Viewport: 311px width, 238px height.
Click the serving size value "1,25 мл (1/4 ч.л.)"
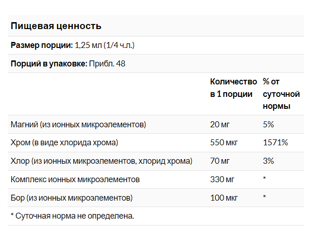[x=104, y=45]
